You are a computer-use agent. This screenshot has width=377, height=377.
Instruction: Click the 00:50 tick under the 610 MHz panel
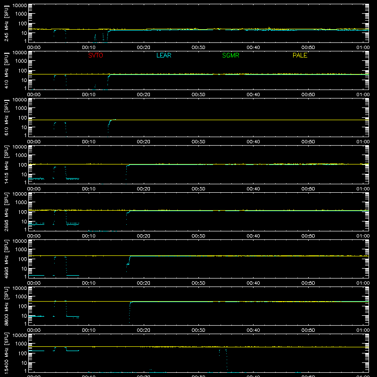pos(308,142)
